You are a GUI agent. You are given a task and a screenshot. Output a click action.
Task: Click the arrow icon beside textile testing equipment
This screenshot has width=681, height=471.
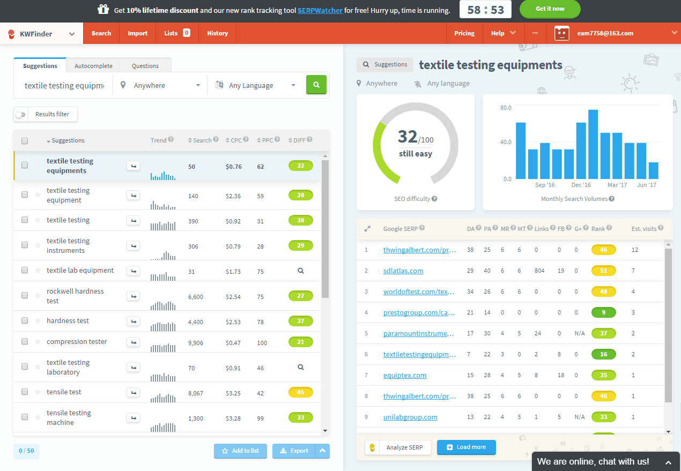(x=134, y=196)
